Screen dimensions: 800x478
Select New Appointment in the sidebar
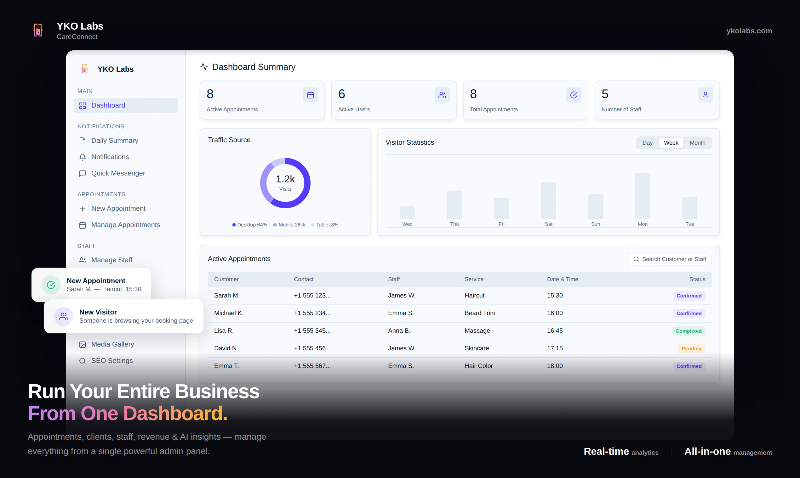pyautogui.click(x=125, y=209)
